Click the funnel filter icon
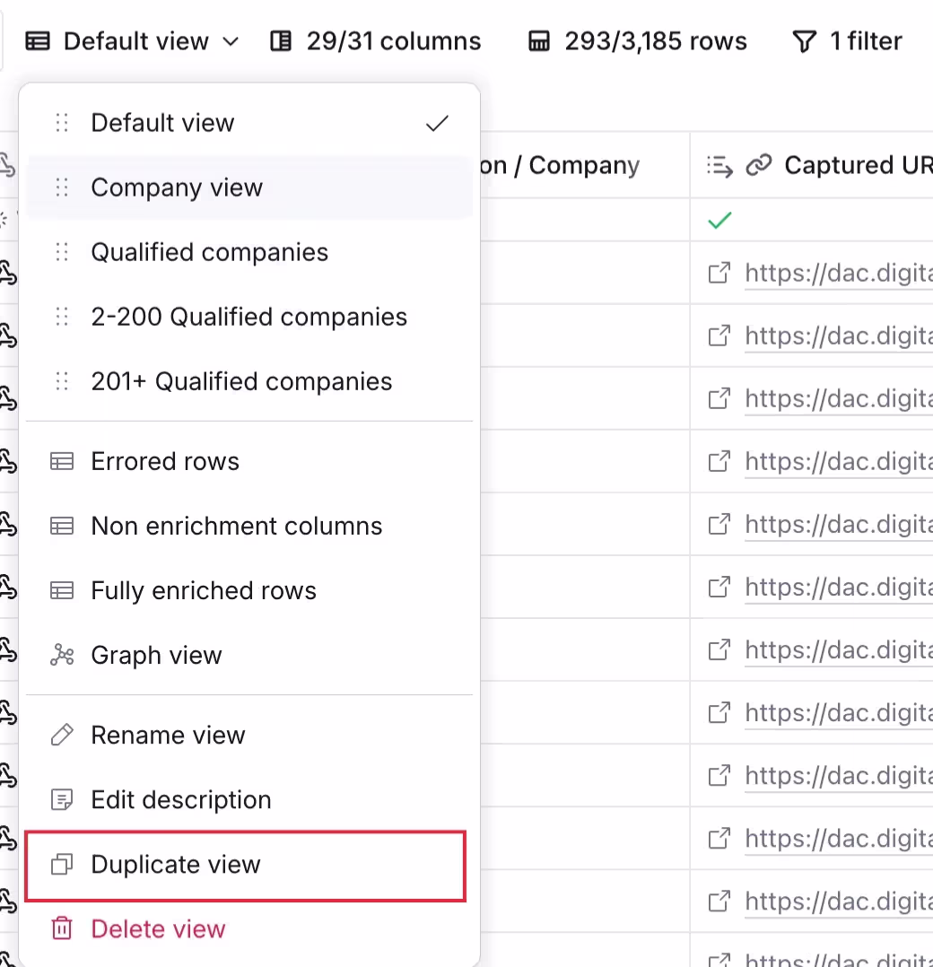 (x=804, y=41)
